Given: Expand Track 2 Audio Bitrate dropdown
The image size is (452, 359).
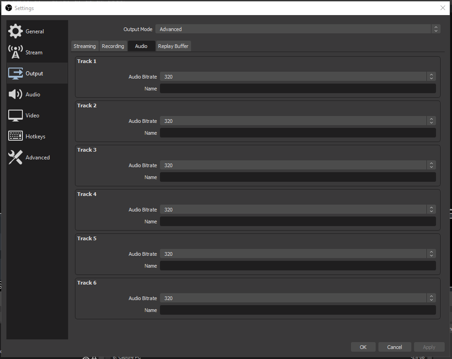Looking at the screenshot, I should [298, 121].
